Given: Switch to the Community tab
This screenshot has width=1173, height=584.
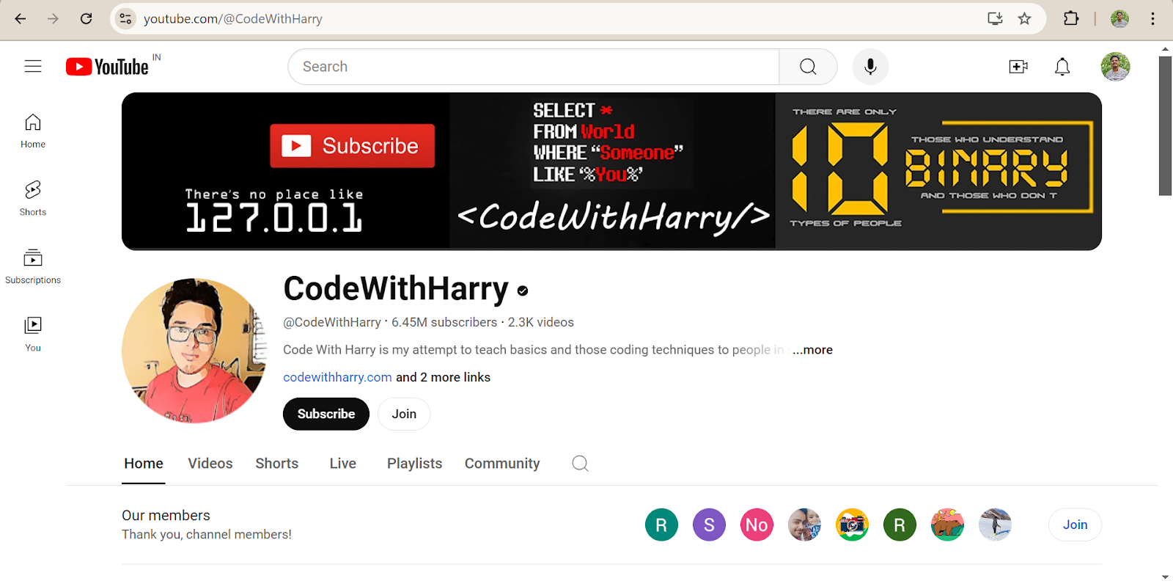Looking at the screenshot, I should [502, 464].
